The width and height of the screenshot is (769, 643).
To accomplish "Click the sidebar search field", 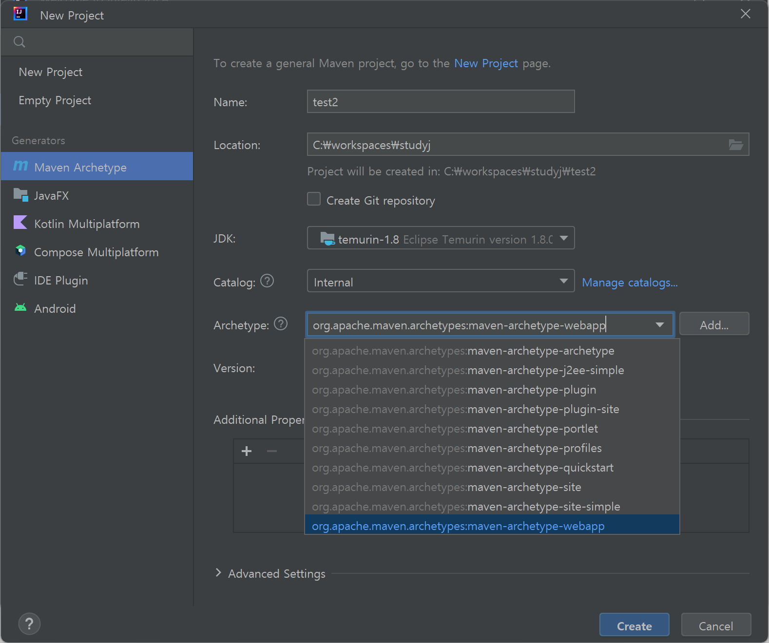I will (x=97, y=42).
